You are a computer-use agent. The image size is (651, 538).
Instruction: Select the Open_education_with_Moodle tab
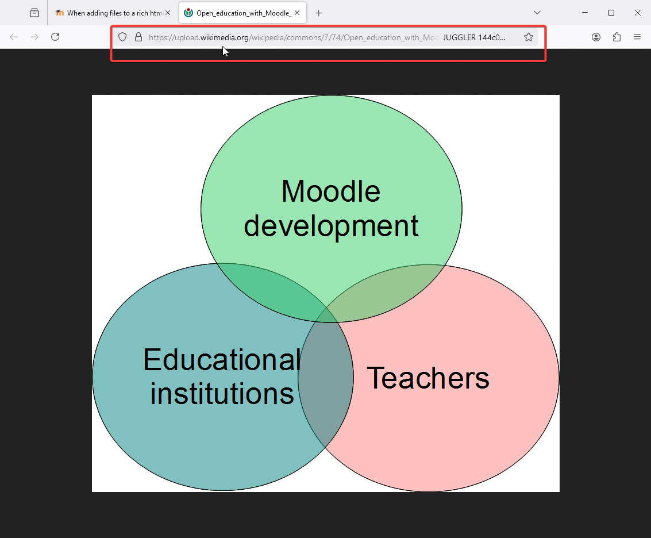pos(243,13)
